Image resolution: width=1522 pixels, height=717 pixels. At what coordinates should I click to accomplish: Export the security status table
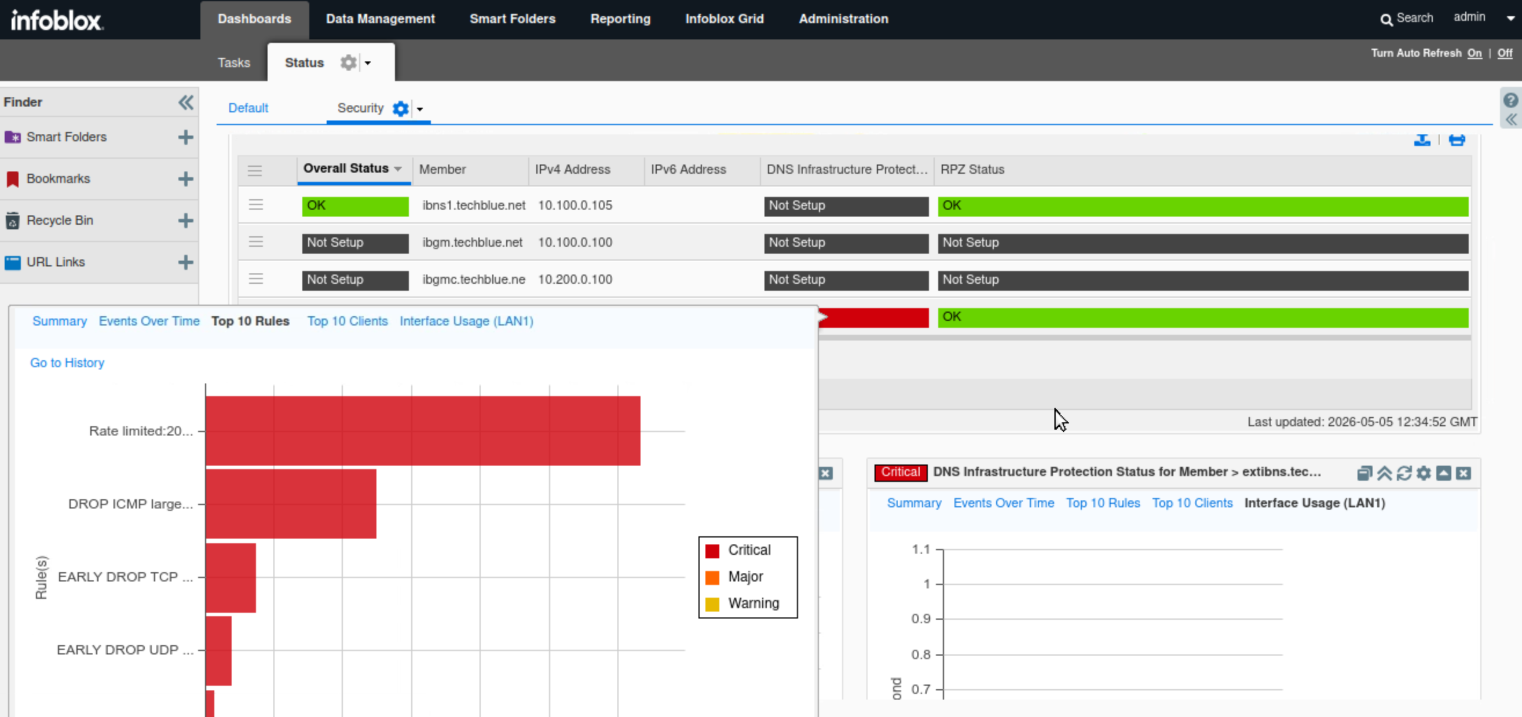[1422, 140]
